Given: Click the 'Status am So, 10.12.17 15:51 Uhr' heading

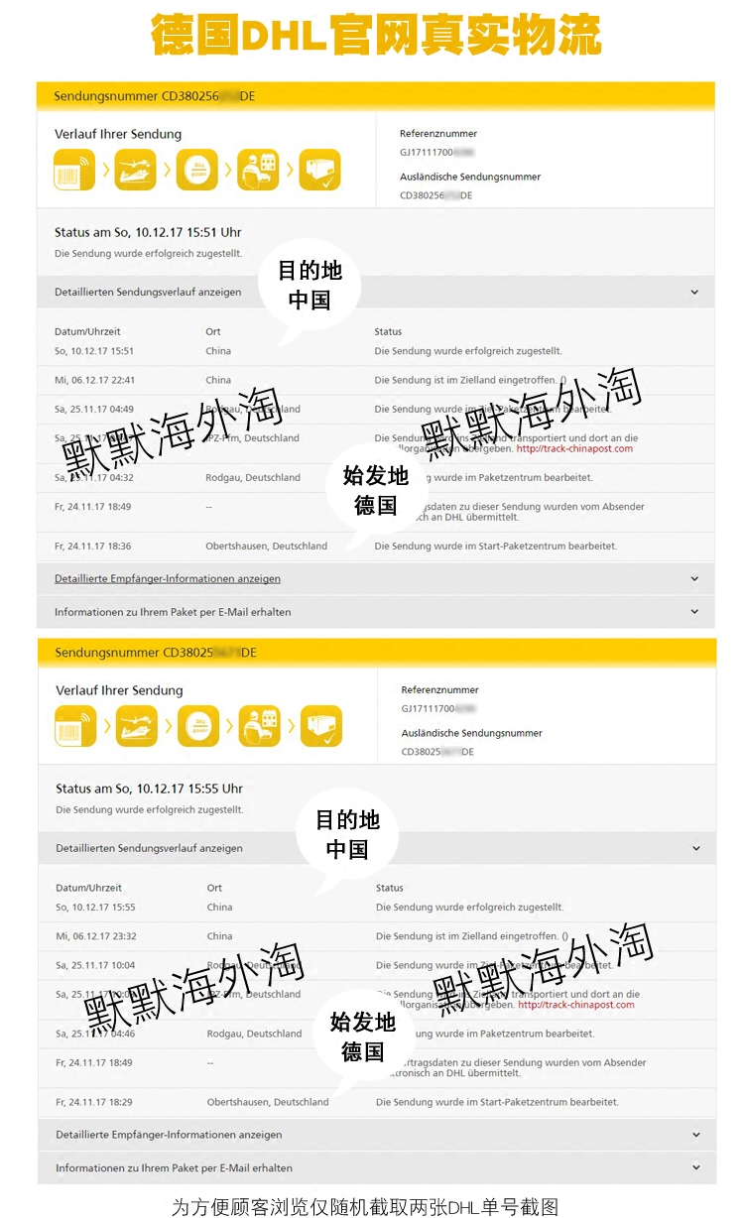Looking at the screenshot, I should (x=148, y=232).
